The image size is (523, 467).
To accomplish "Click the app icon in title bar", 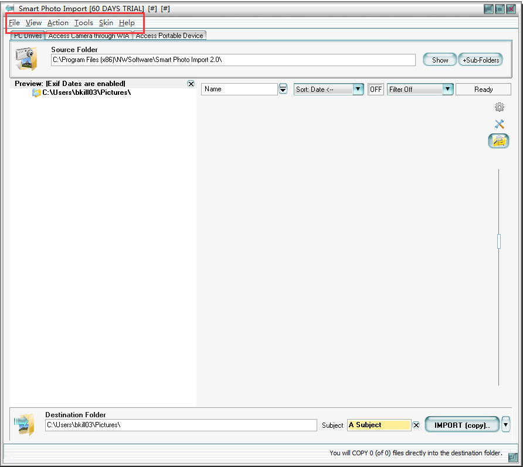I will [x=9, y=8].
